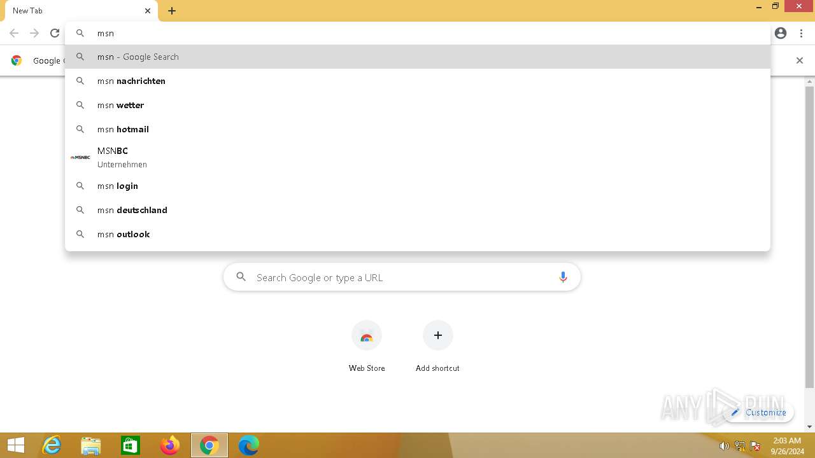Launch Internet Explorer from the taskbar
The width and height of the screenshot is (815, 458).
[x=52, y=445]
